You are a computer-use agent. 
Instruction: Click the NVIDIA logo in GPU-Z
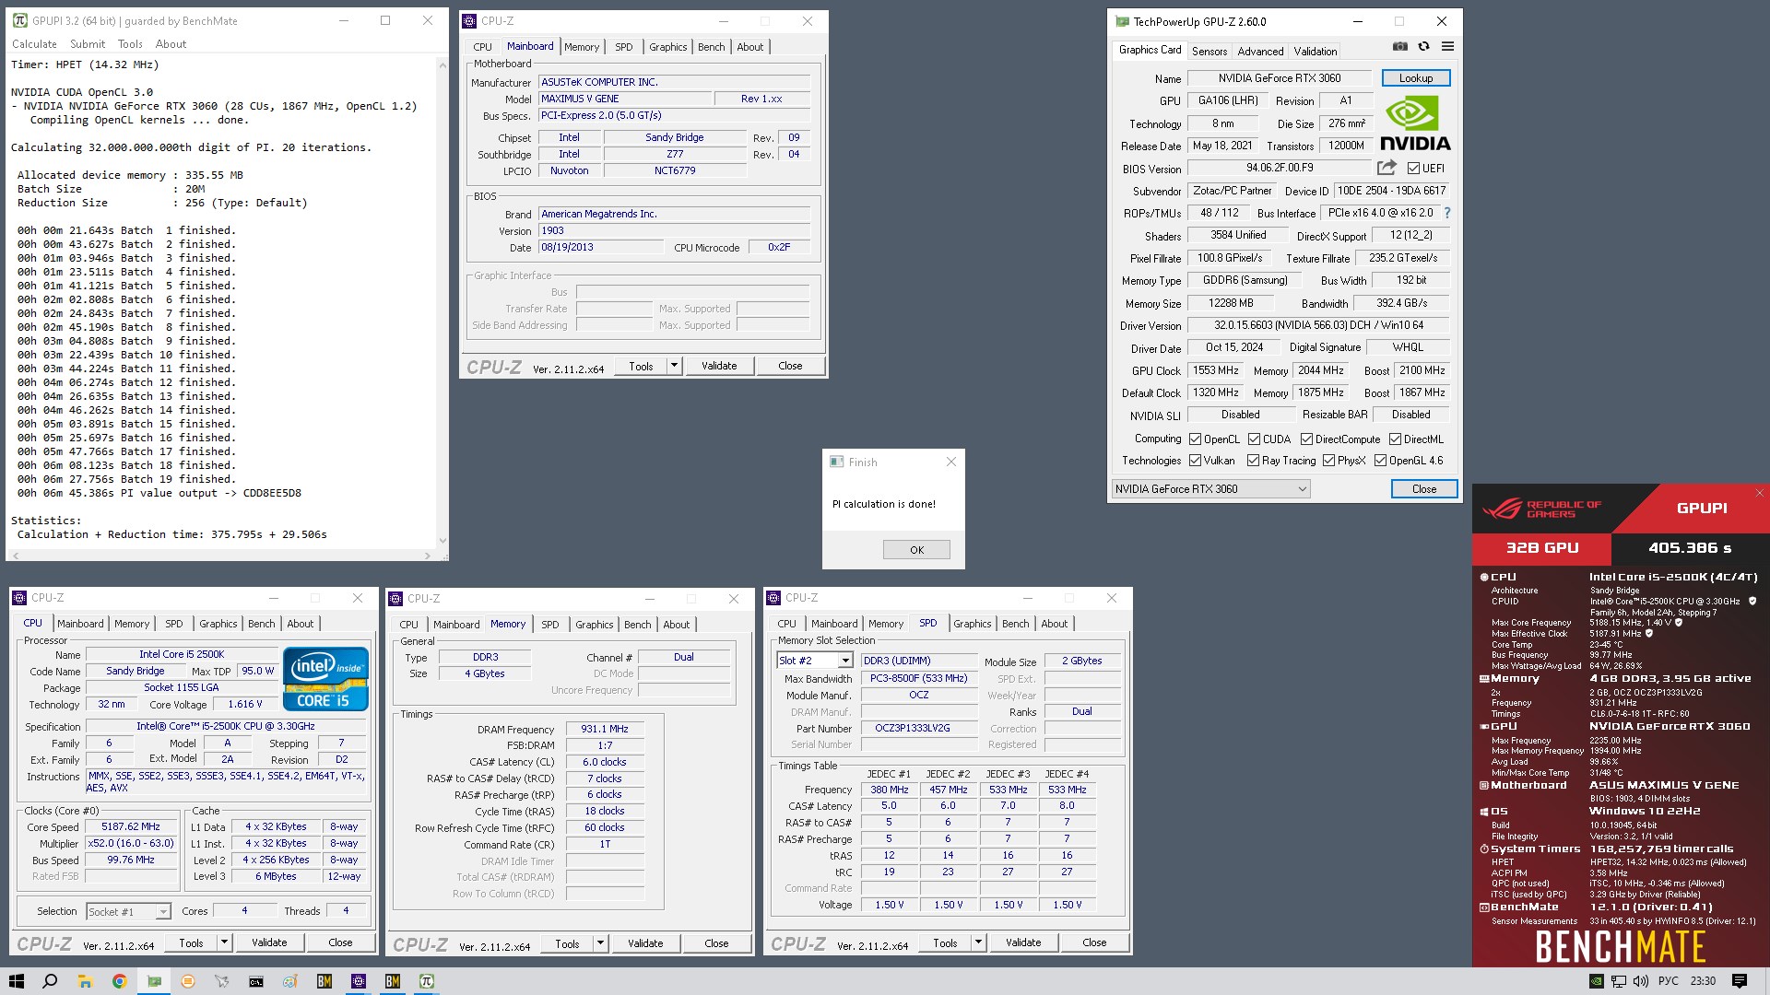click(1415, 123)
